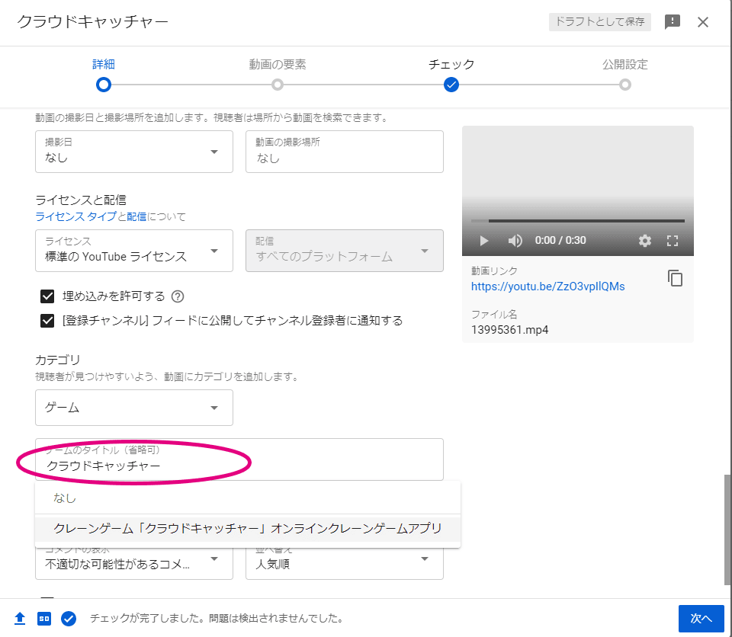This screenshot has width=732, height=637.
Task: Open the ライセンス タイプ link
Action: (x=76, y=216)
